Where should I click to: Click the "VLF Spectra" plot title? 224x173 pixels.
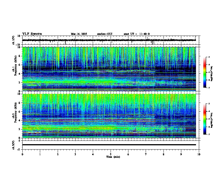[32, 34]
